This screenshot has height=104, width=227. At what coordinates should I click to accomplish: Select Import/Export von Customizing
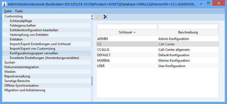point(47,49)
